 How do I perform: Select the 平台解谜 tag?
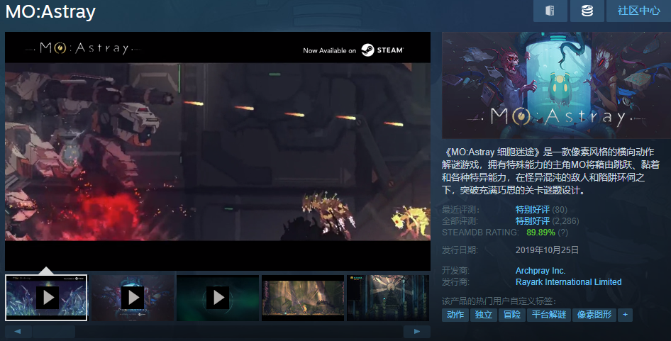click(549, 315)
